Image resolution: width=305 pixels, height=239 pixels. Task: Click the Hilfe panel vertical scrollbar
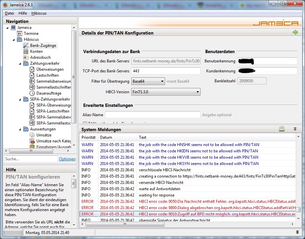pyautogui.click(x=74, y=184)
